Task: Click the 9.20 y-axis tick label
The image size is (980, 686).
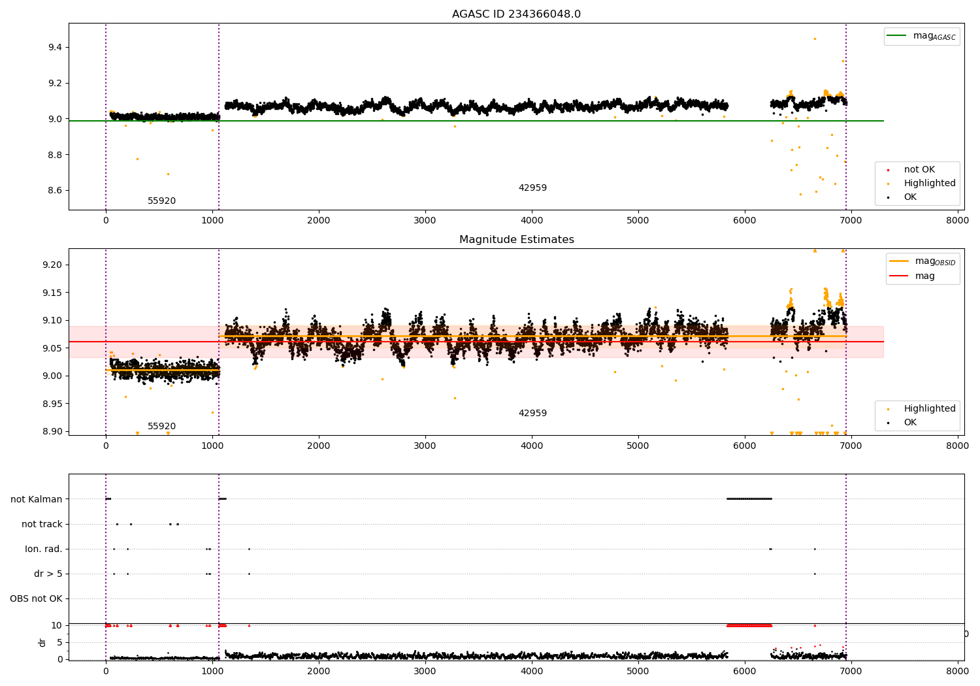Action: [x=52, y=265]
